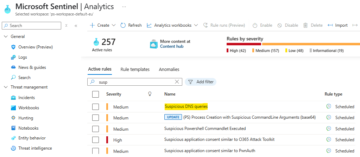The height and width of the screenshot is (157, 360).
Task: Open Threat intelligence icon
Action: pos(13,148)
